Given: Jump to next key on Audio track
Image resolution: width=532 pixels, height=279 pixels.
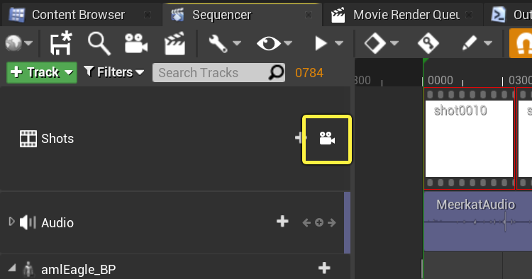Looking at the screenshot, I should [332, 222].
